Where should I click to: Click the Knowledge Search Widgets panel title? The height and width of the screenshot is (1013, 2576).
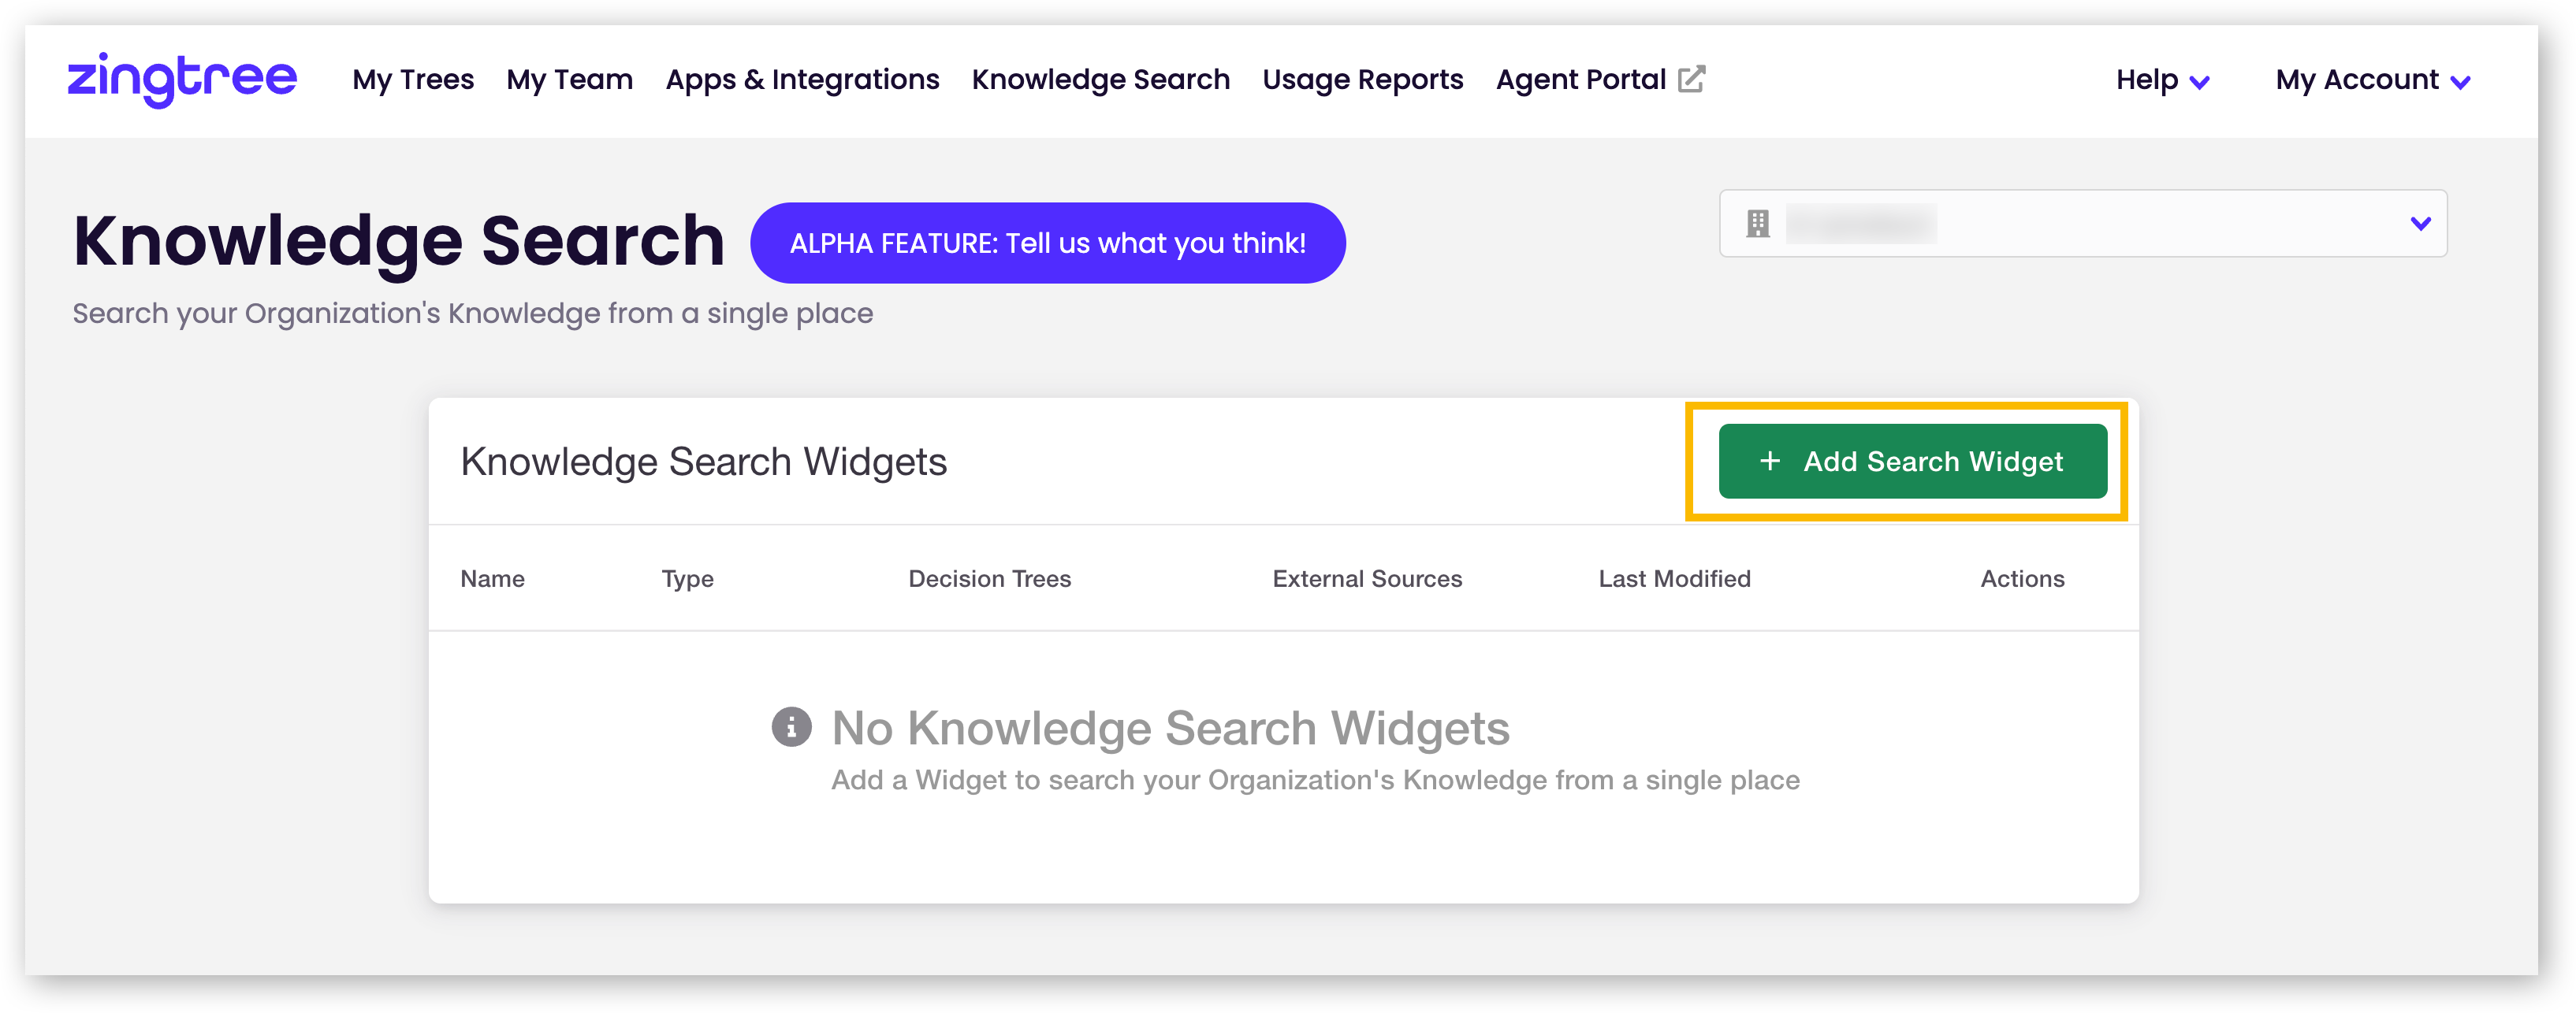tap(703, 462)
